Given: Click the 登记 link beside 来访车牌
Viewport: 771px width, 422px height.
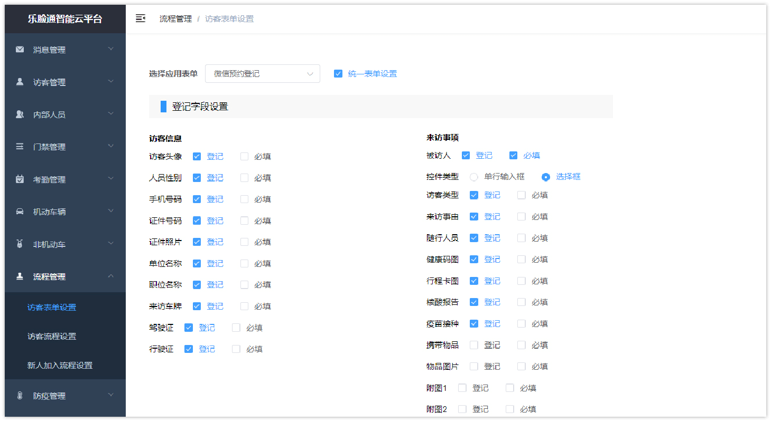Looking at the screenshot, I should point(216,306).
